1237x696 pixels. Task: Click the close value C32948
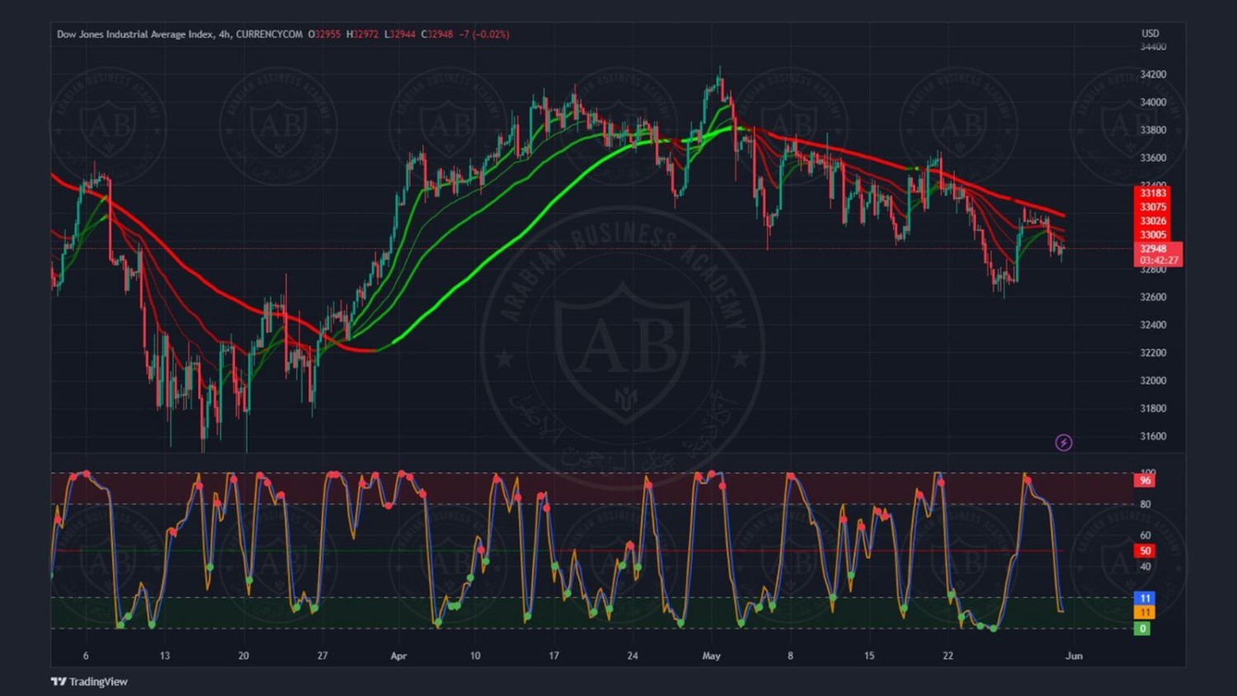click(437, 34)
